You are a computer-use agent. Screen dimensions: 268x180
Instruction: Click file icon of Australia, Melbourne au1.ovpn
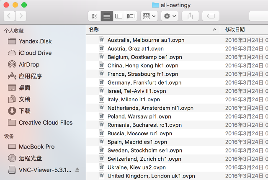pos(101,40)
